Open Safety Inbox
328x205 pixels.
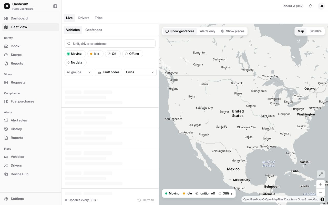tap(31, 46)
